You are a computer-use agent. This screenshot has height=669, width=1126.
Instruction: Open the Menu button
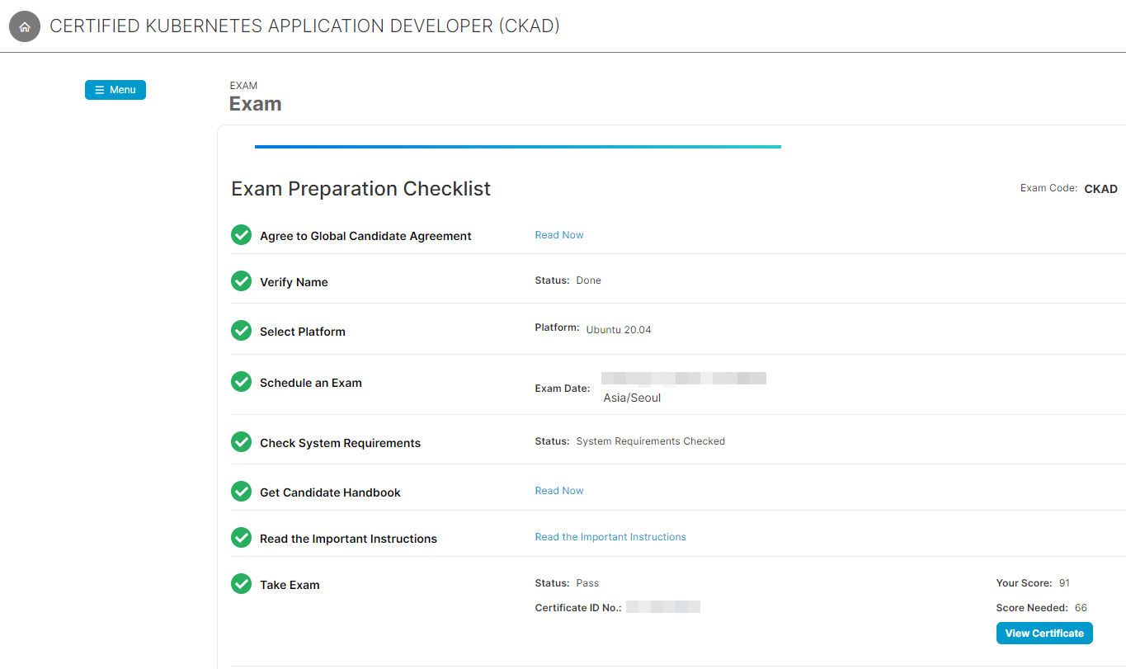click(115, 90)
